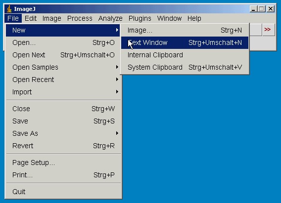The width and height of the screenshot is (281, 203).
Task: Quit ImageJ via the Quit item
Action: pos(63,192)
